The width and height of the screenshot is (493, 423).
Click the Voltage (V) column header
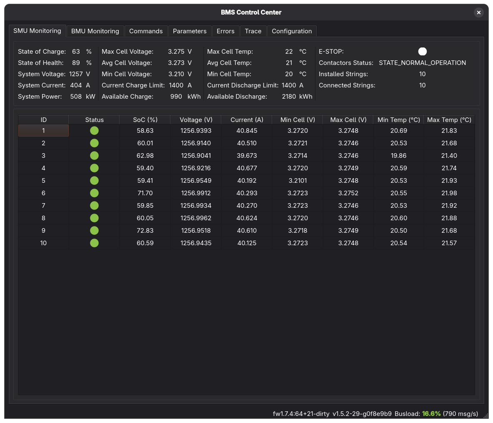click(x=196, y=119)
